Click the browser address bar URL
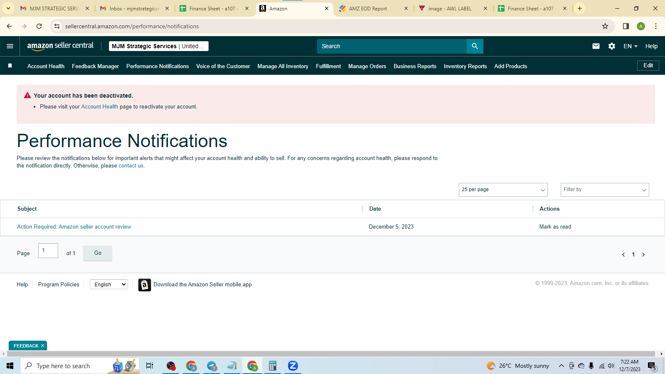 [132, 26]
